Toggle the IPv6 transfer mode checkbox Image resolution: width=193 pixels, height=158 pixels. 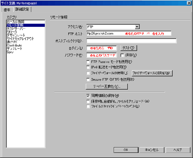[x=88, y=67]
